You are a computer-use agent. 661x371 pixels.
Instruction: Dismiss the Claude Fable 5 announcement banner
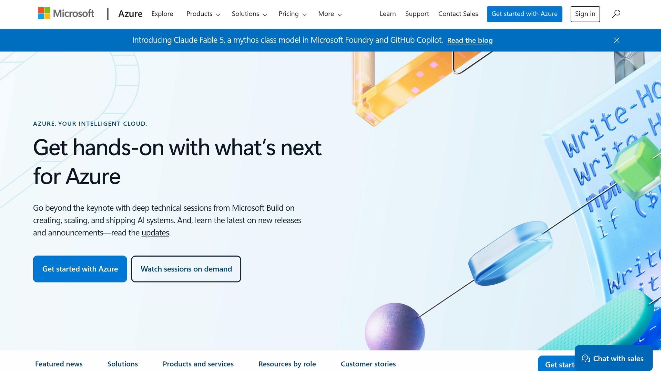coord(616,40)
